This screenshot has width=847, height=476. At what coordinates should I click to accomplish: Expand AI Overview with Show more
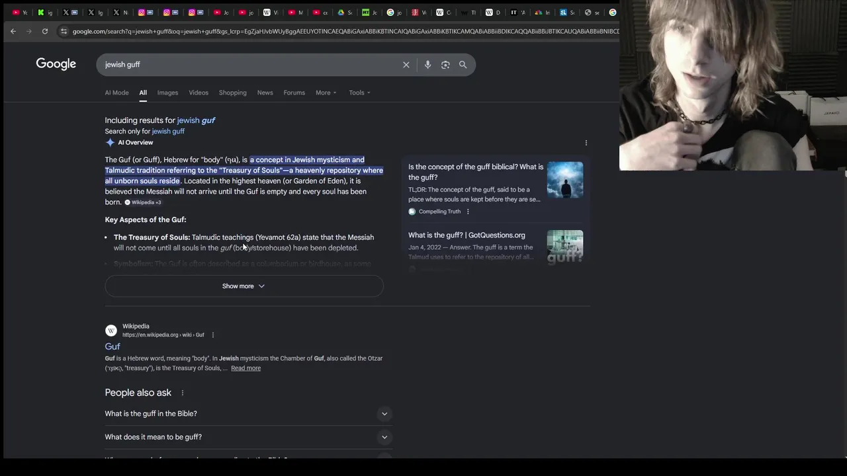[x=244, y=286]
